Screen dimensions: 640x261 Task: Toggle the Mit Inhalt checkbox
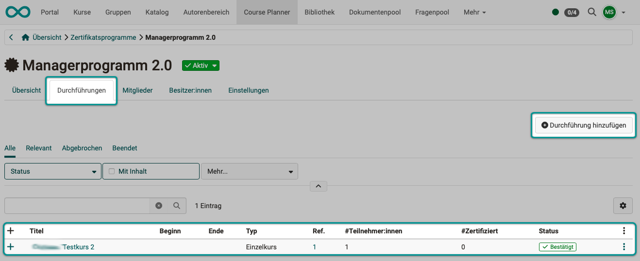click(x=112, y=171)
